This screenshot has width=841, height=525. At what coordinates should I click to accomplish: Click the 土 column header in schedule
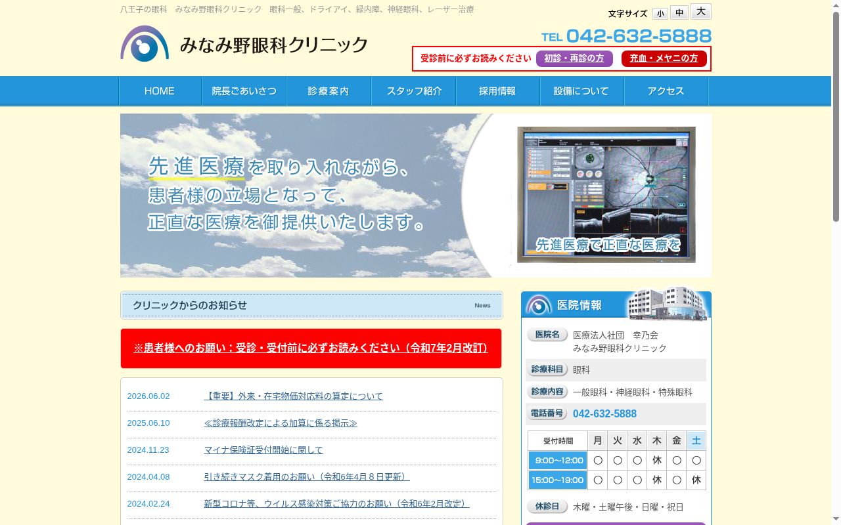696,441
